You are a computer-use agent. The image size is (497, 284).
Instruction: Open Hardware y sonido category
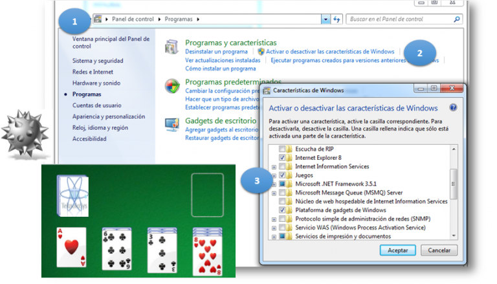96,83
